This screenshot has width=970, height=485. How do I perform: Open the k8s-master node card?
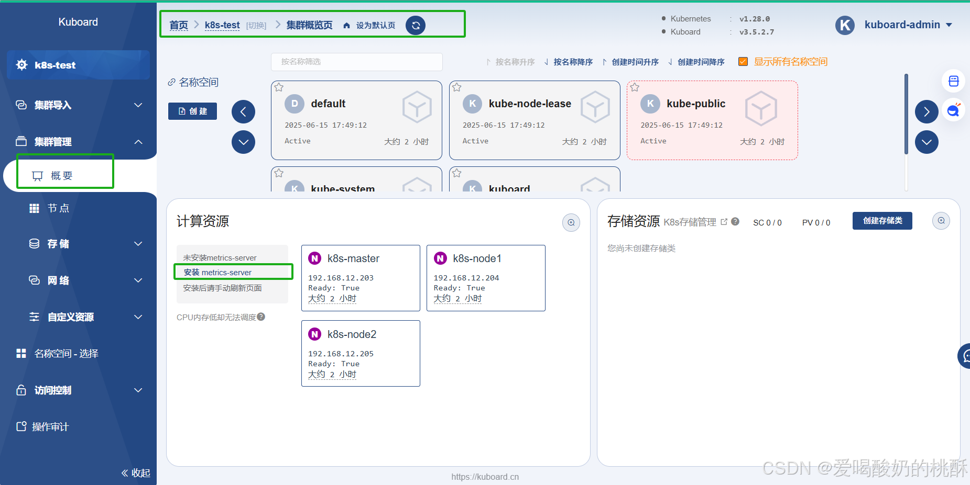click(x=361, y=278)
